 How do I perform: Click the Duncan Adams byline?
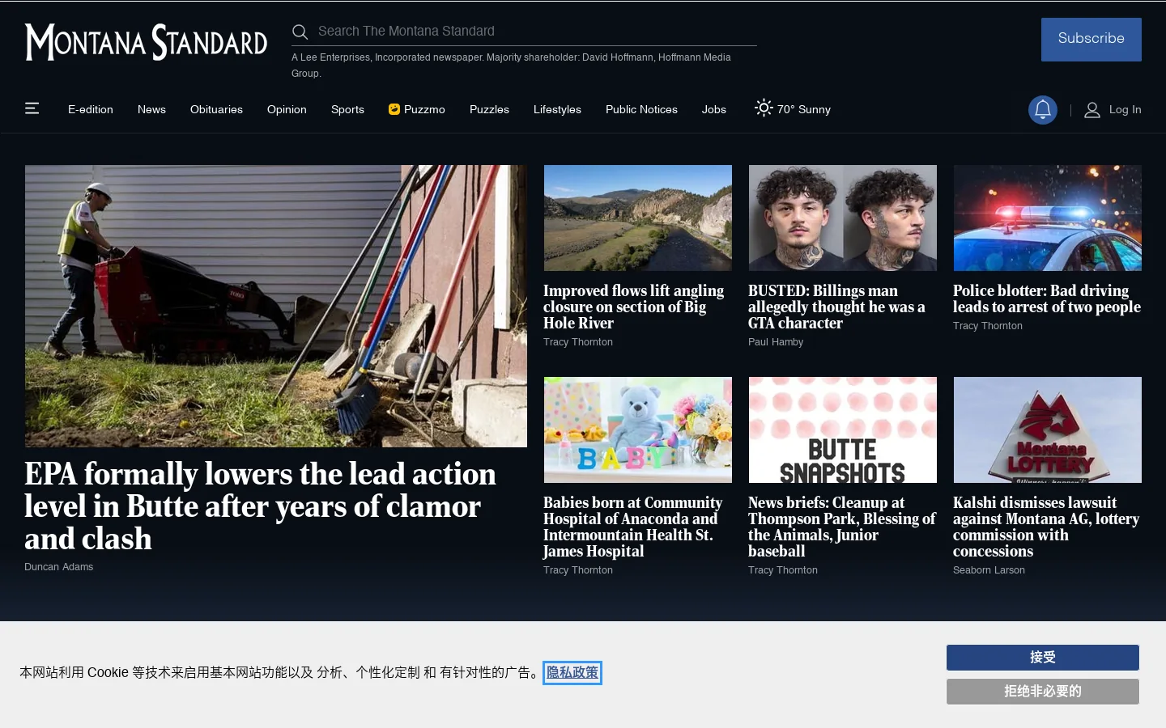click(x=58, y=567)
